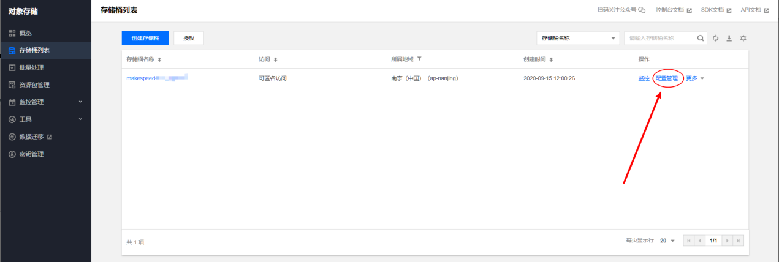779x262 pixels.
Task: Click the download icon above the table
Action: [x=729, y=38]
